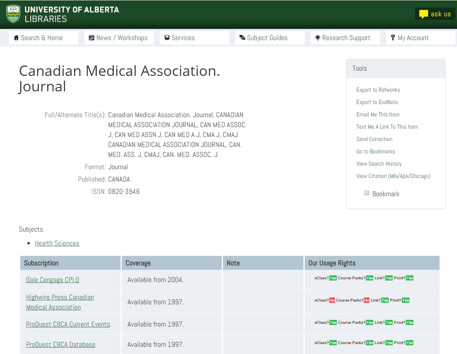Open the Research Support menu

click(x=345, y=38)
